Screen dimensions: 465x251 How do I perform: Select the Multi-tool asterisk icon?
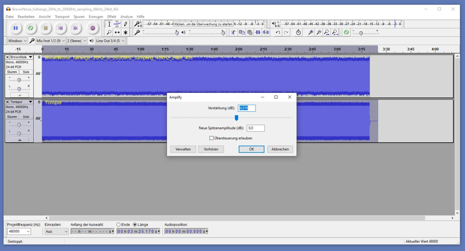pyautogui.click(x=125, y=32)
